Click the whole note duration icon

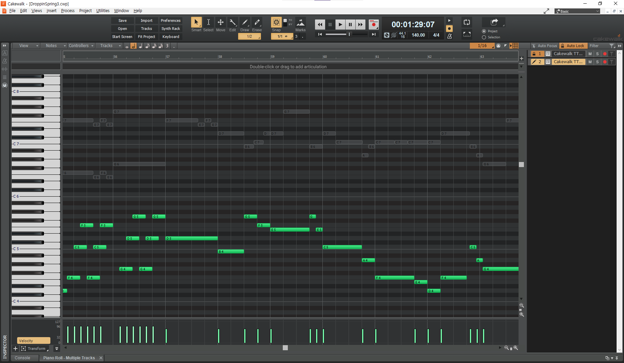127,46
